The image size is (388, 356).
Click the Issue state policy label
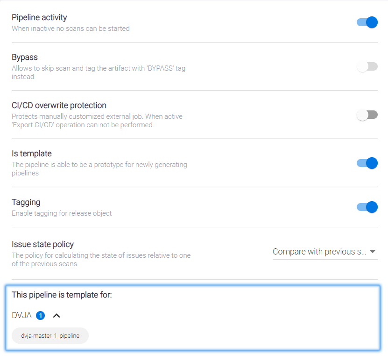coord(42,244)
